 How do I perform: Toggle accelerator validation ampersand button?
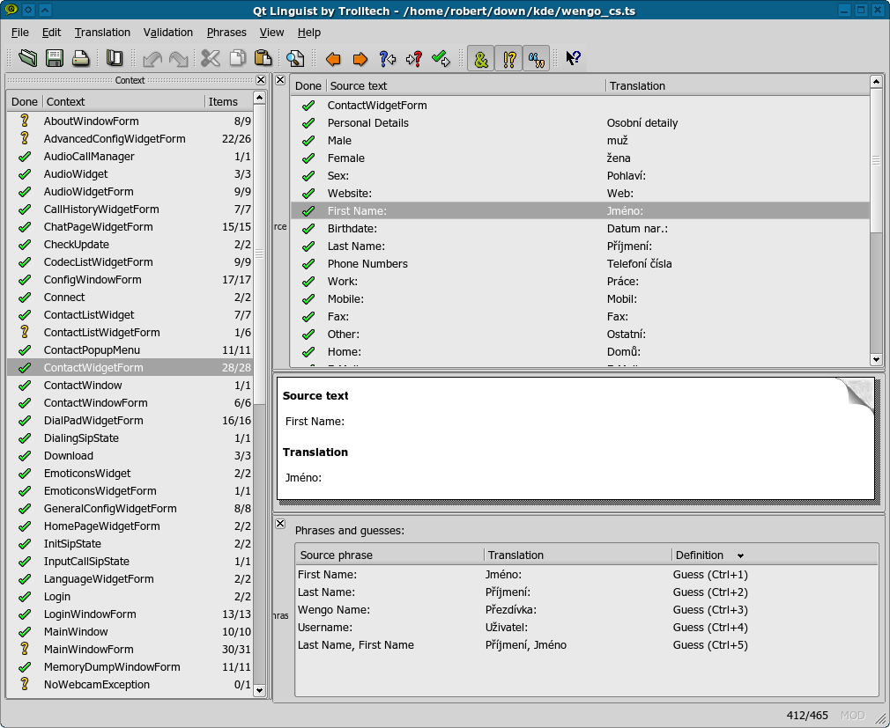point(480,59)
